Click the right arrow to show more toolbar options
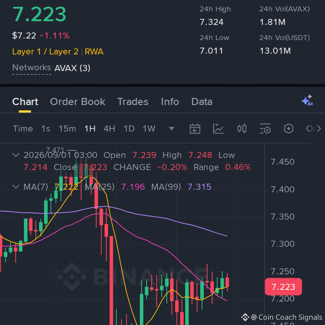Screen dimensions: 325x325 tap(319, 129)
